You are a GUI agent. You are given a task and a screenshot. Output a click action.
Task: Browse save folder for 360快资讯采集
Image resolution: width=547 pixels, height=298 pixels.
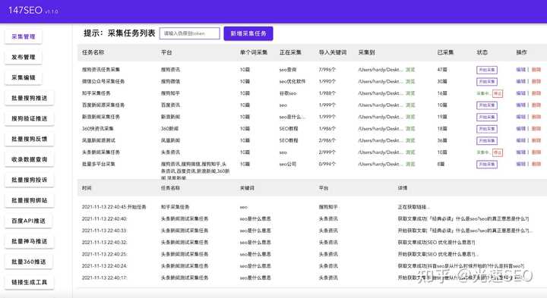point(410,129)
